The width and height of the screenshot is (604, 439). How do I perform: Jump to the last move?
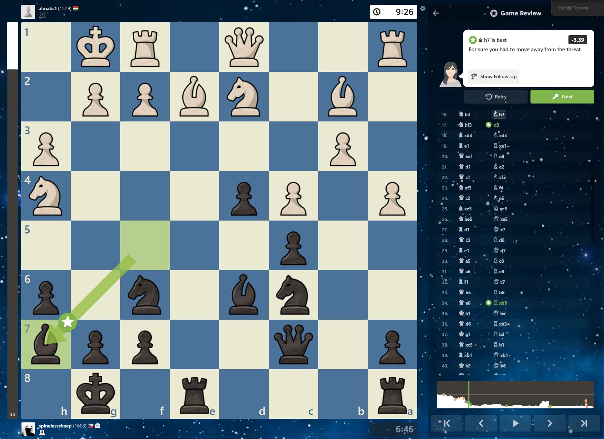tap(584, 423)
